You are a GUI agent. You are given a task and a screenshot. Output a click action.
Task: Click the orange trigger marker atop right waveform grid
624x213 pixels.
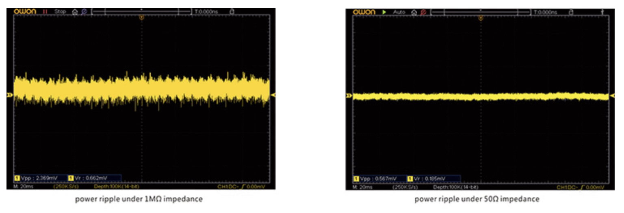coord(481,18)
